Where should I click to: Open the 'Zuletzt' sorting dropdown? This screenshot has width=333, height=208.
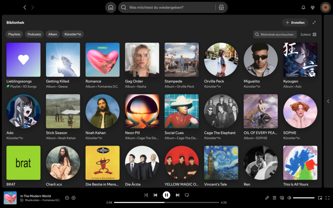pyautogui.click(x=305, y=34)
